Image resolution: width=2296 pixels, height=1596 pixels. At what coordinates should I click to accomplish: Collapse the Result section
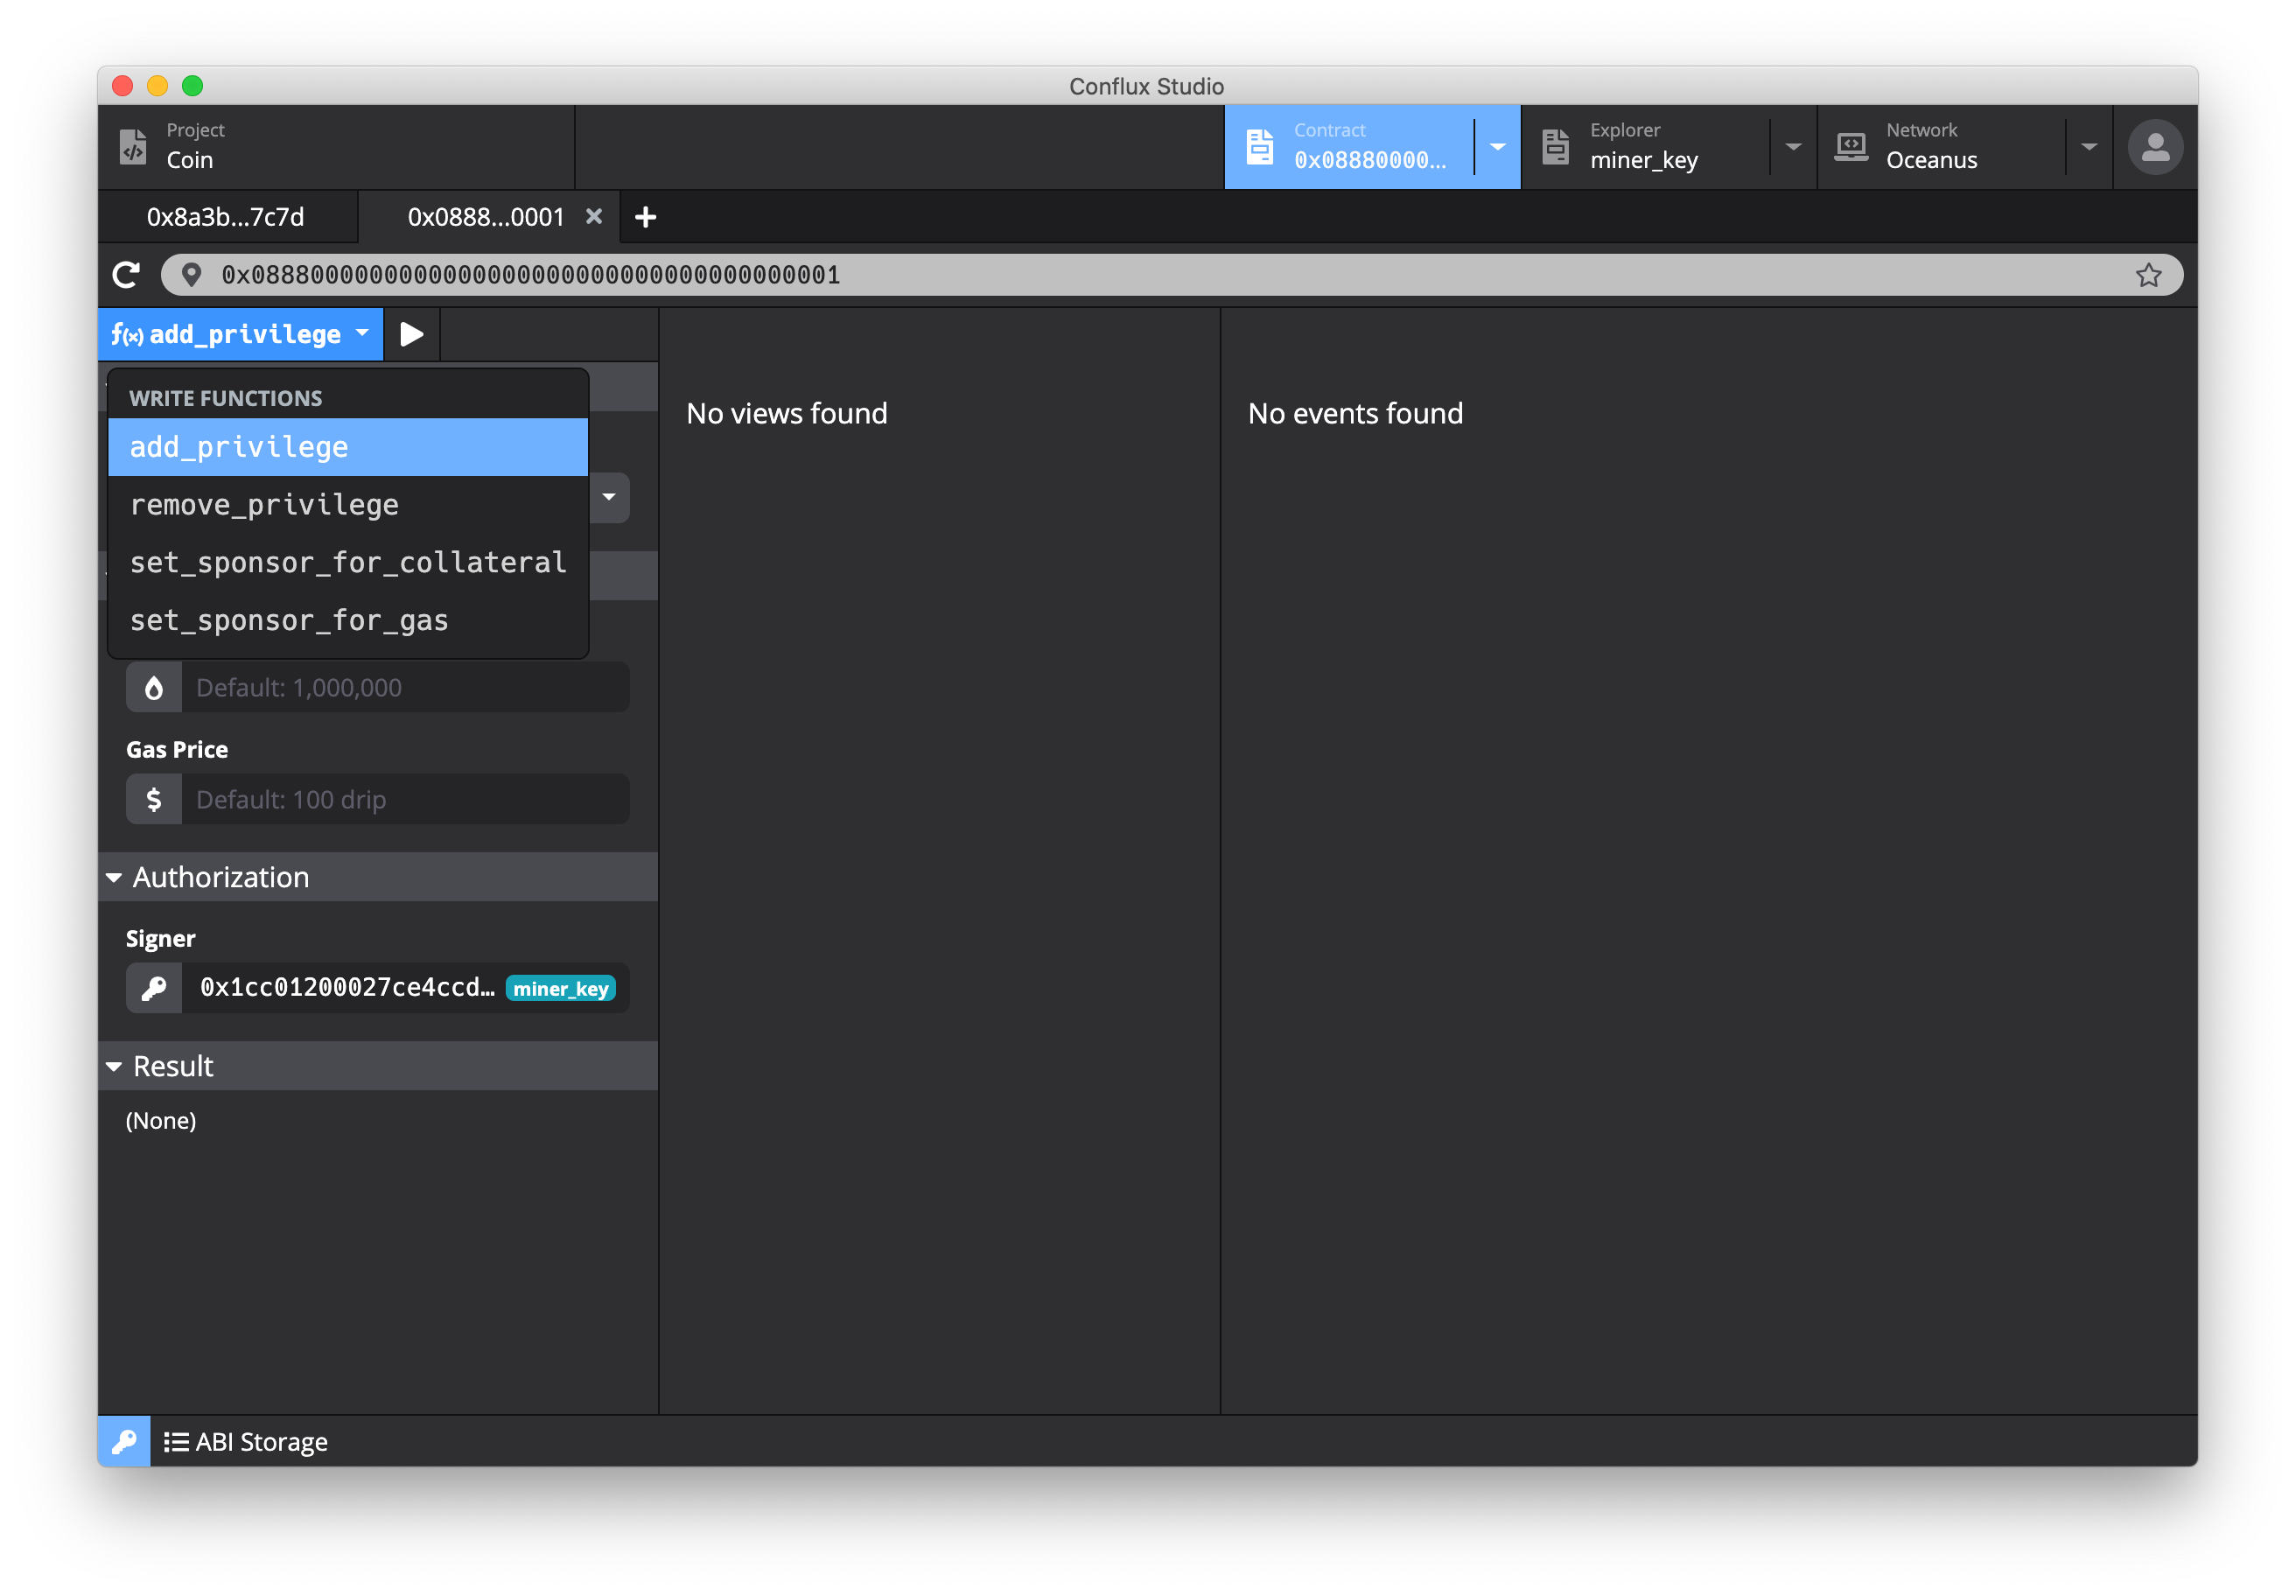click(114, 1067)
